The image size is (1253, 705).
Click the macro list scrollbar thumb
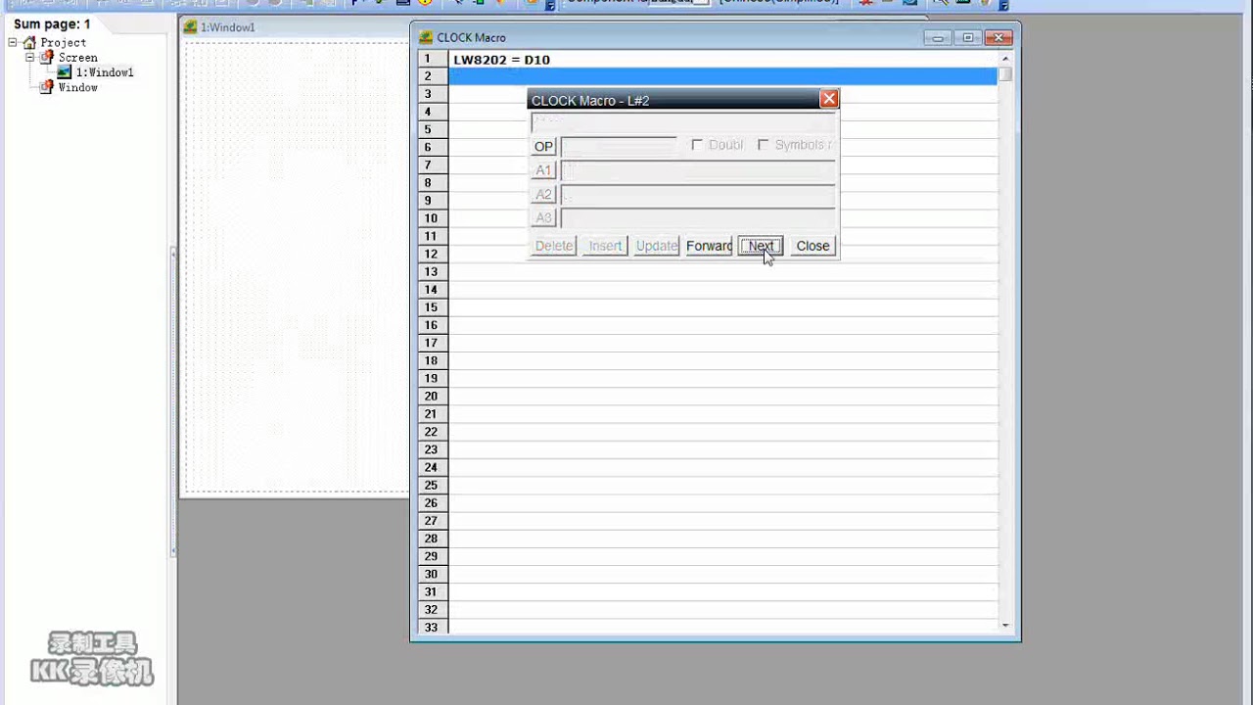[1005, 73]
